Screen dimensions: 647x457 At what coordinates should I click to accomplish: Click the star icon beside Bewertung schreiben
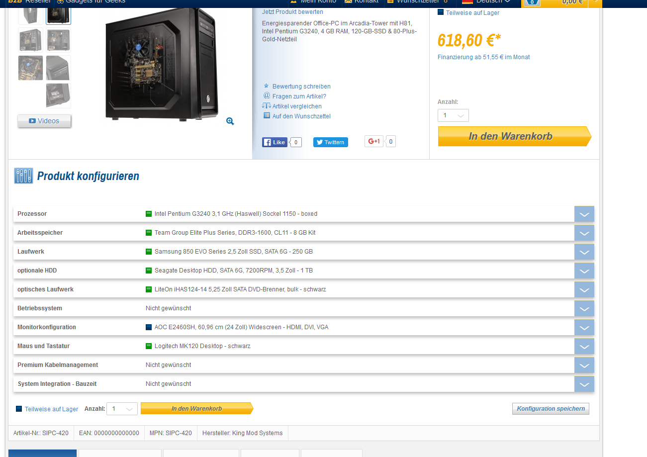click(266, 86)
